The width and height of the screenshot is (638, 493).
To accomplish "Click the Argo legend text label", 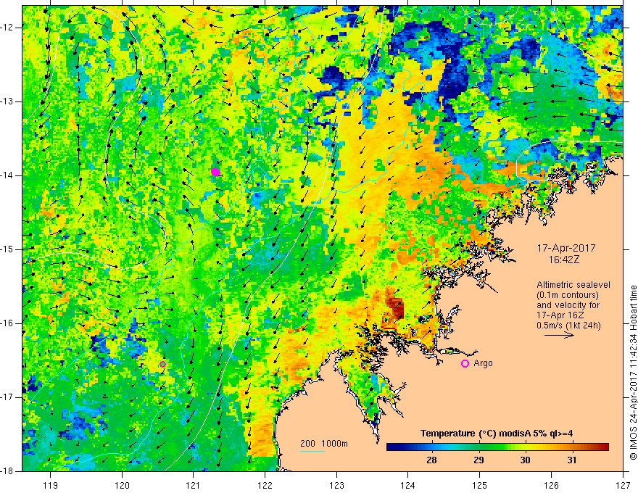I will click(483, 363).
